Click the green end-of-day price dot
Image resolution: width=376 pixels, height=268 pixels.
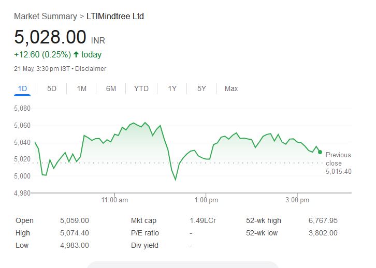click(320, 152)
